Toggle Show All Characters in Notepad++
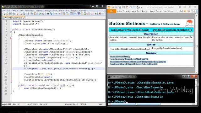The width and height of the screenshot is (201, 113). [75, 13]
